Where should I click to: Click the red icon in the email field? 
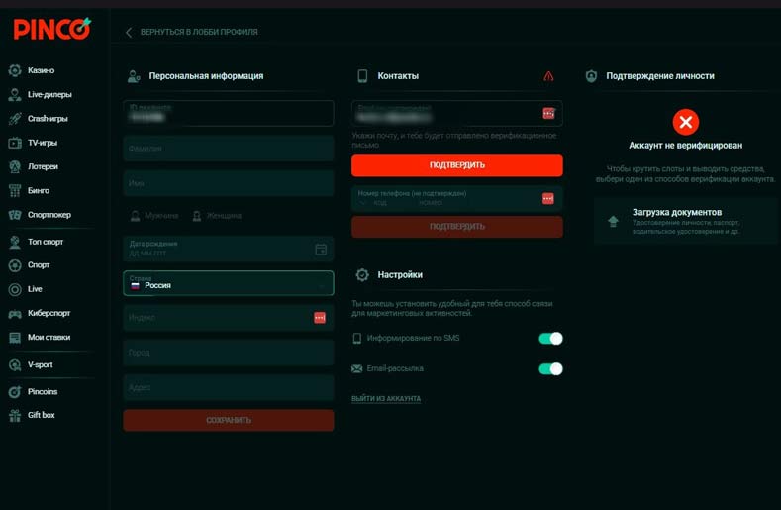548,113
